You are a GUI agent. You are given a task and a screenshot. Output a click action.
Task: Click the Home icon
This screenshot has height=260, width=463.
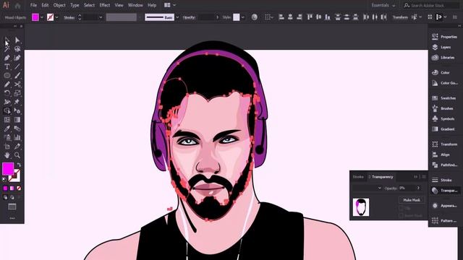coord(17,5)
